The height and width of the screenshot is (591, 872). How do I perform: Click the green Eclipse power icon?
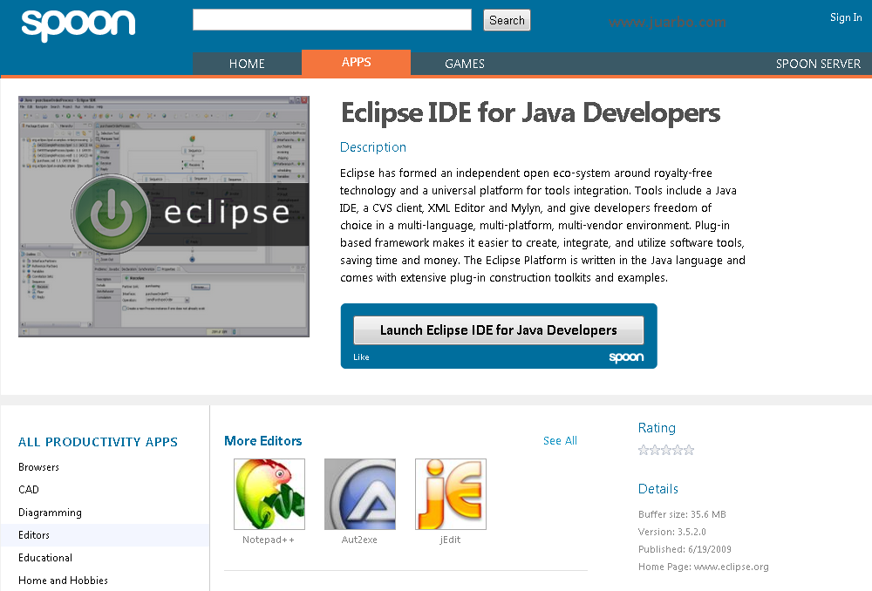pyautogui.click(x=112, y=214)
